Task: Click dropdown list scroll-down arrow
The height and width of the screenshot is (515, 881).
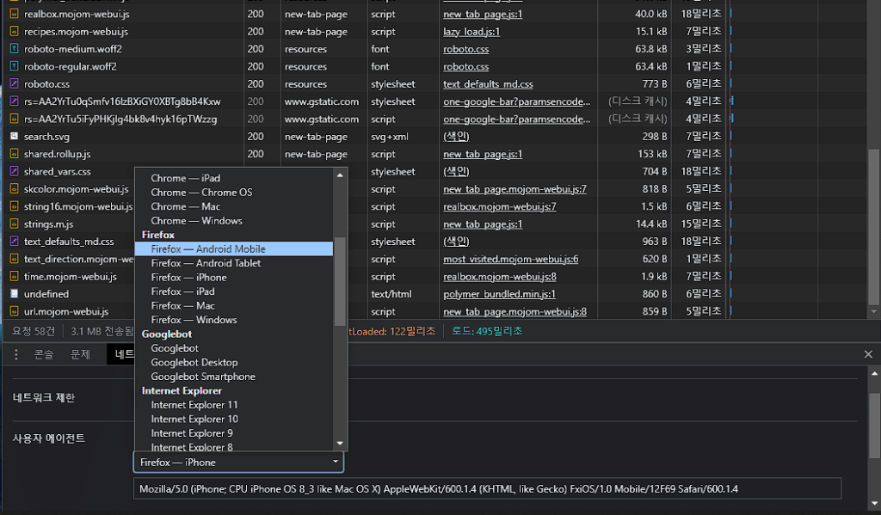Action: point(340,443)
